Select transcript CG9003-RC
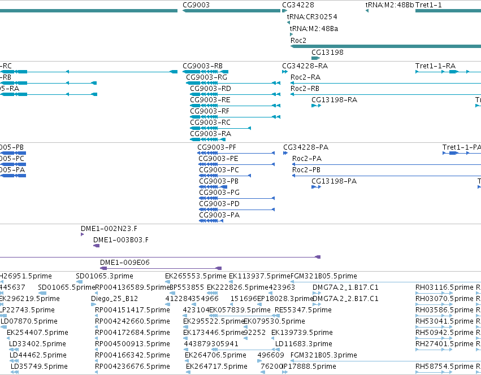481x375 pixels. [210, 123]
